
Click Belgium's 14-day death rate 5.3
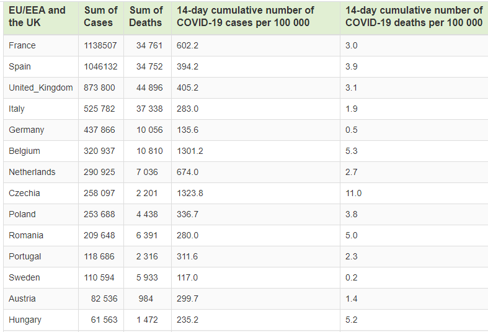(352, 151)
